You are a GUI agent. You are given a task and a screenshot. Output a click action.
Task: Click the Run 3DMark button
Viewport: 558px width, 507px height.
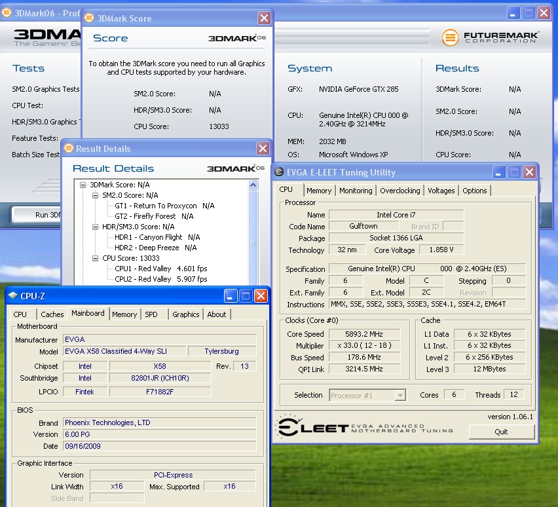[36, 215]
